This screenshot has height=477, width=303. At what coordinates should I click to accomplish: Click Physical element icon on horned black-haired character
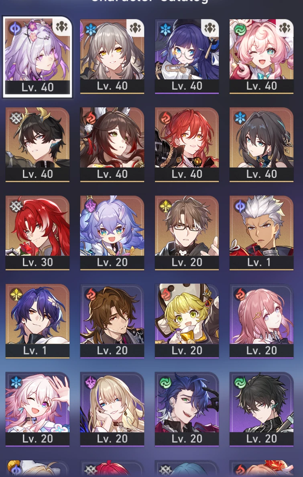(x=16, y=117)
